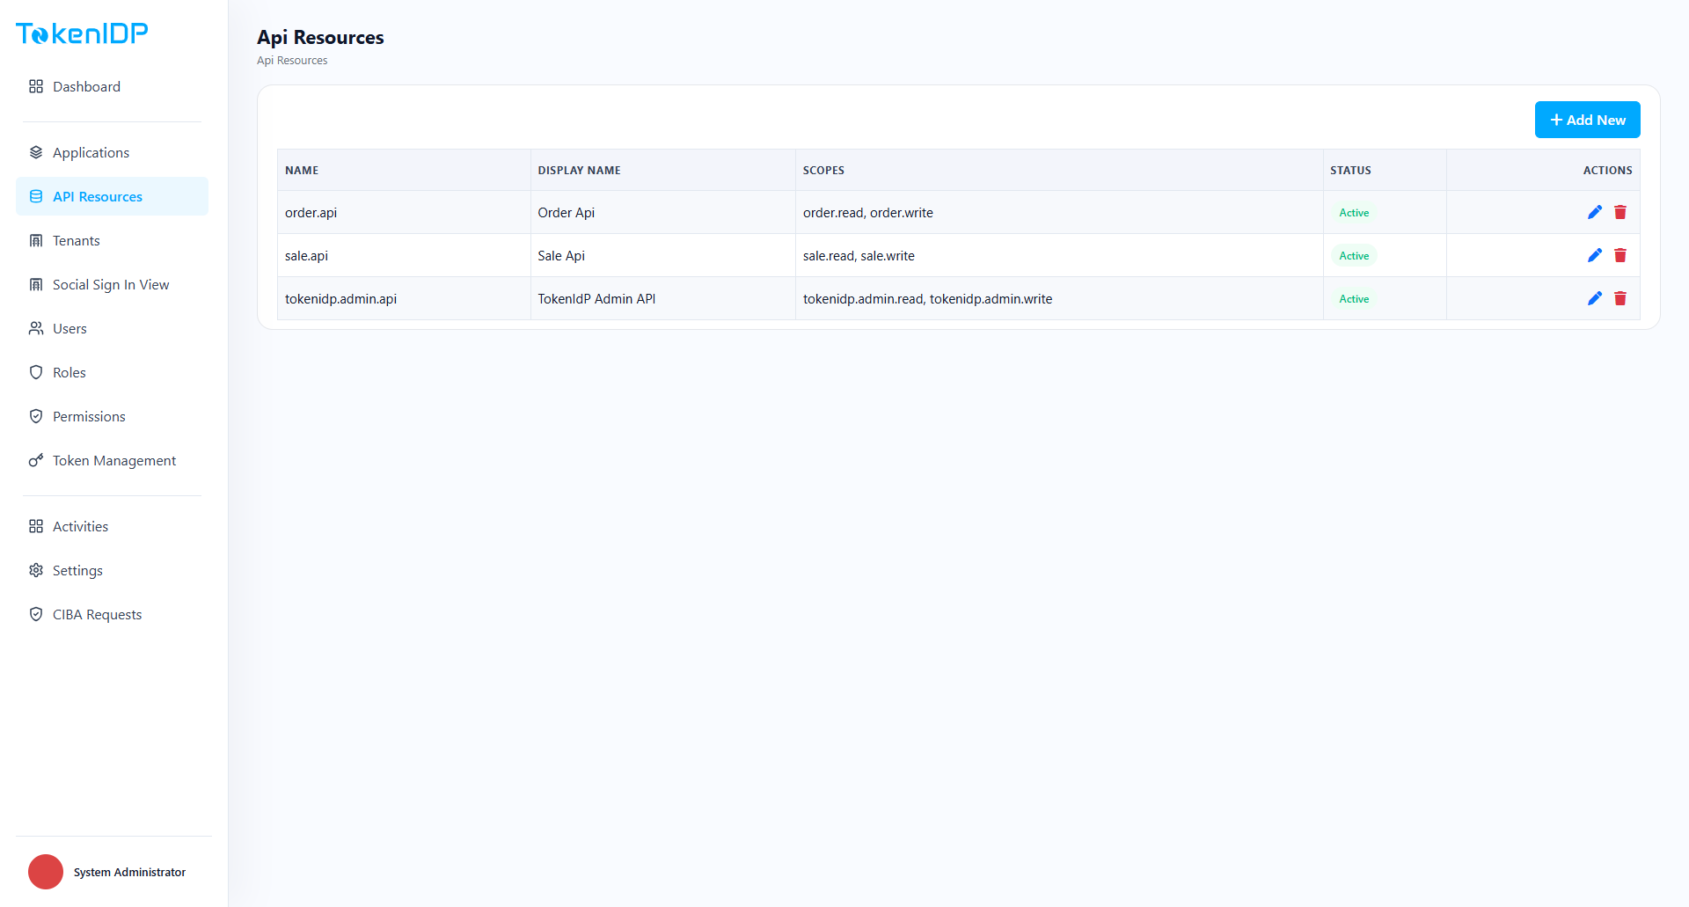Click the Sale Api display name
The width and height of the screenshot is (1689, 907).
[x=561, y=255]
